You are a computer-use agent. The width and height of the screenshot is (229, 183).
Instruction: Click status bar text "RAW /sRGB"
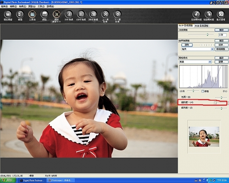pyautogui.click(x=51, y=176)
